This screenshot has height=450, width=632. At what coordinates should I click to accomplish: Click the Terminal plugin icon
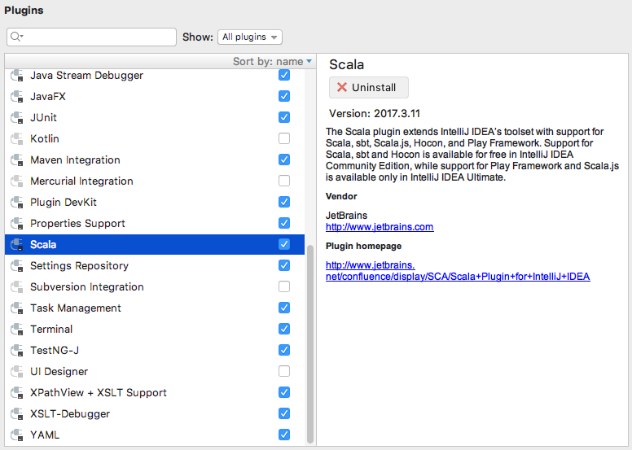click(17, 329)
